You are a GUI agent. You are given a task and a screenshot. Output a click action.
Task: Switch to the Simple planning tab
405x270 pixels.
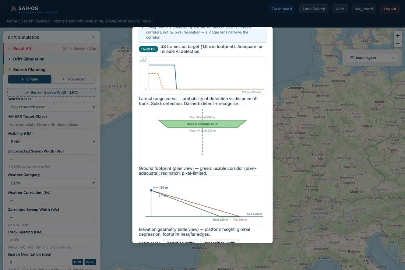(x=29, y=79)
